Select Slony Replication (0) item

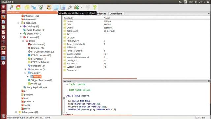[37, 87]
